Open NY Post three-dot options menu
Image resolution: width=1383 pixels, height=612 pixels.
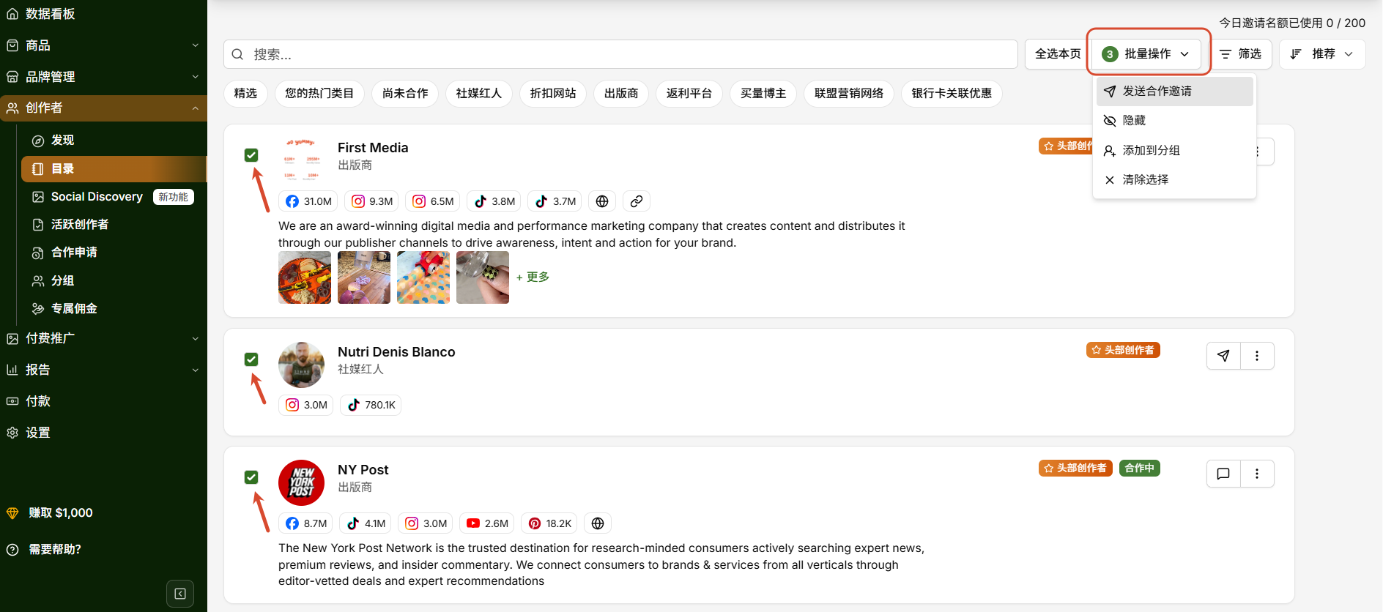1257,474
